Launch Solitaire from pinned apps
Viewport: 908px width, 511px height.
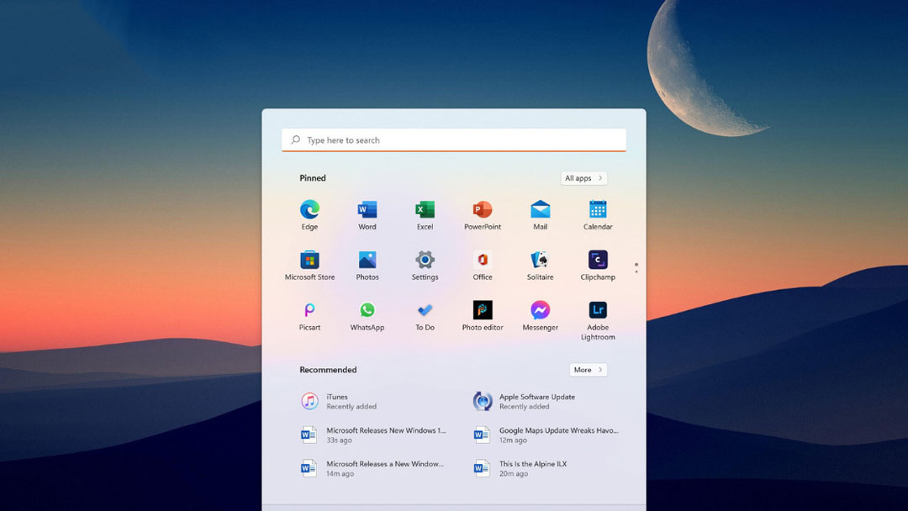[540, 261]
